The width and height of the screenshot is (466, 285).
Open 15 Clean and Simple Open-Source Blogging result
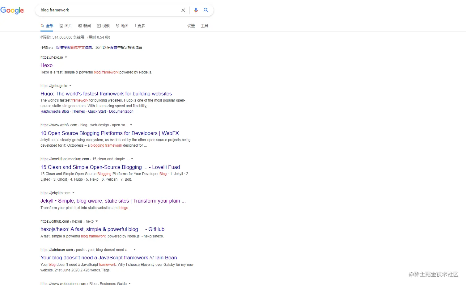point(110,167)
